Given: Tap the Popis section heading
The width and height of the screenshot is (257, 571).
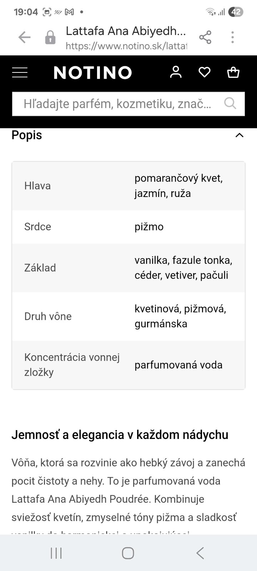Looking at the screenshot, I should click(x=27, y=135).
